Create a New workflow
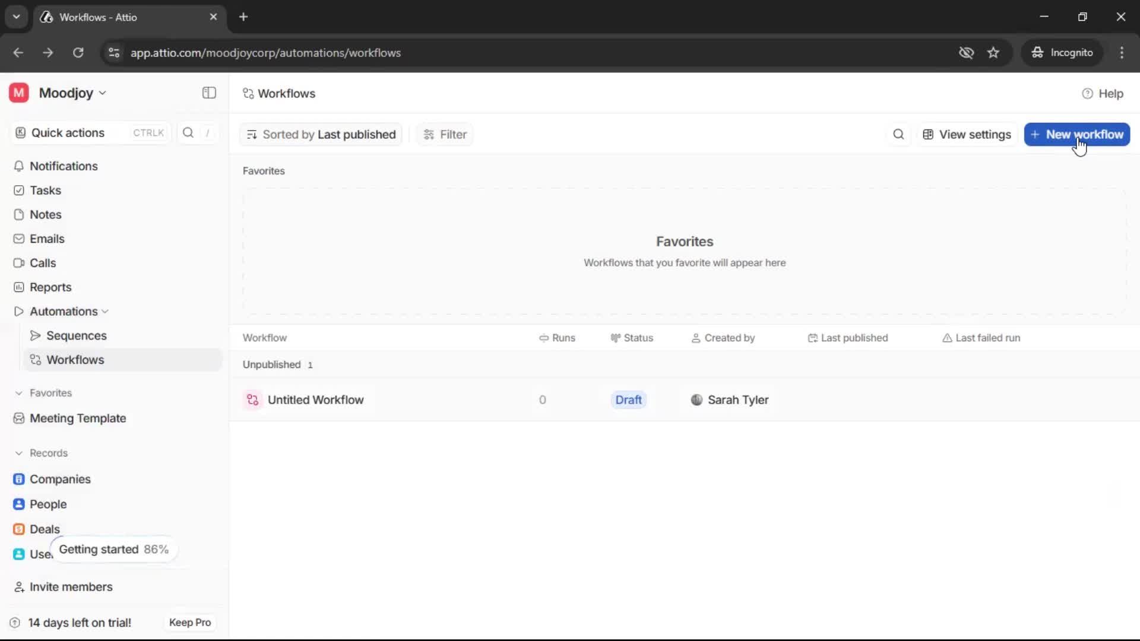Viewport: 1140px width, 641px height. coord(1076,135)
